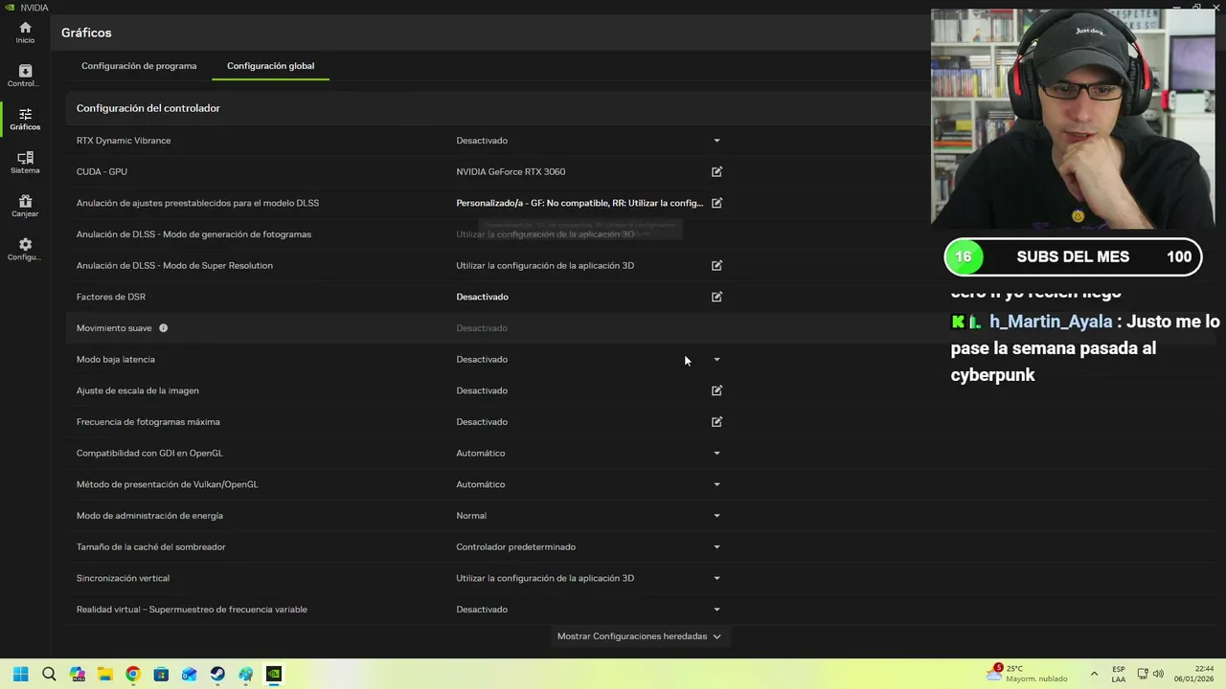This screenshot has height=689, width=1226.
Task: Expand Modo baja latencia dropdown
Action: (x=716, y=360)
